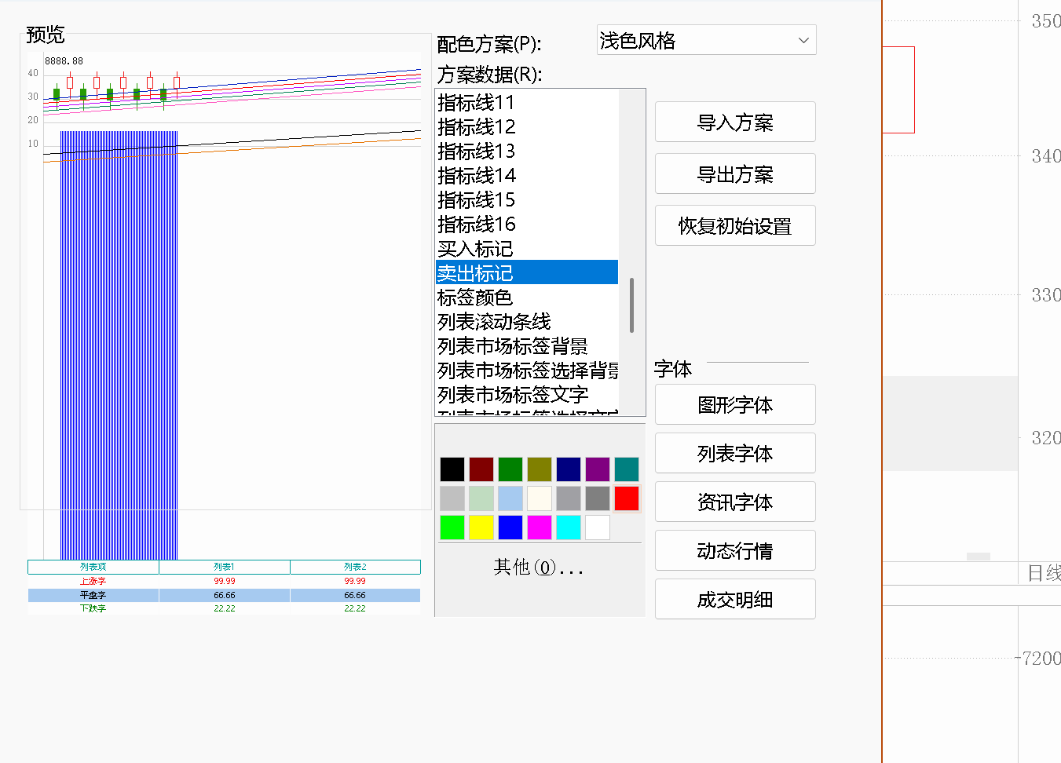Select the cyan color swatch
Screen dimensions: 1061x763
pos(568,528)
